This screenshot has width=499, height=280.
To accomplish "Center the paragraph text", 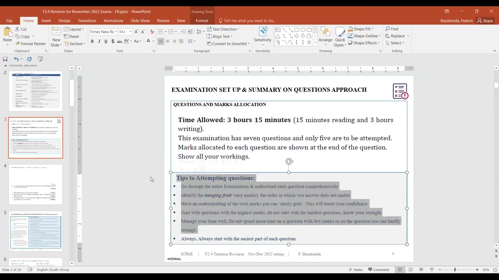I will (167, 41).
